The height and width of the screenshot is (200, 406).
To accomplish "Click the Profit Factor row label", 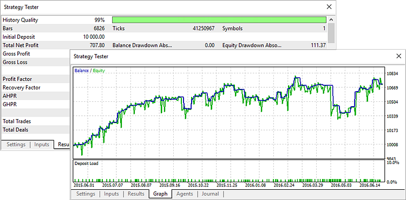I will tap(17, 79).
